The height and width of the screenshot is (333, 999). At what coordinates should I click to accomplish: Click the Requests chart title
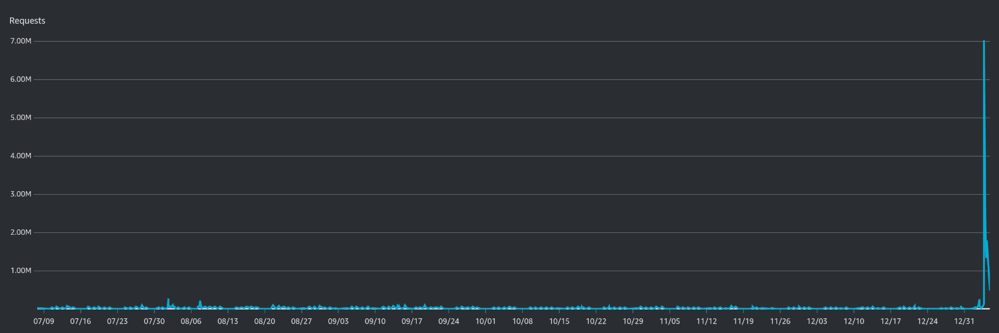click(x=27, y=21)
